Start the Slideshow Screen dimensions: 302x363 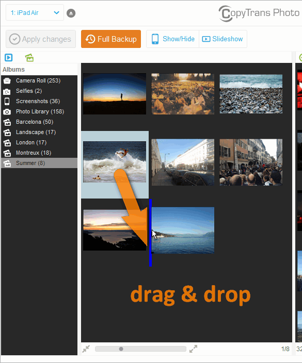click(x=223, y=39)
